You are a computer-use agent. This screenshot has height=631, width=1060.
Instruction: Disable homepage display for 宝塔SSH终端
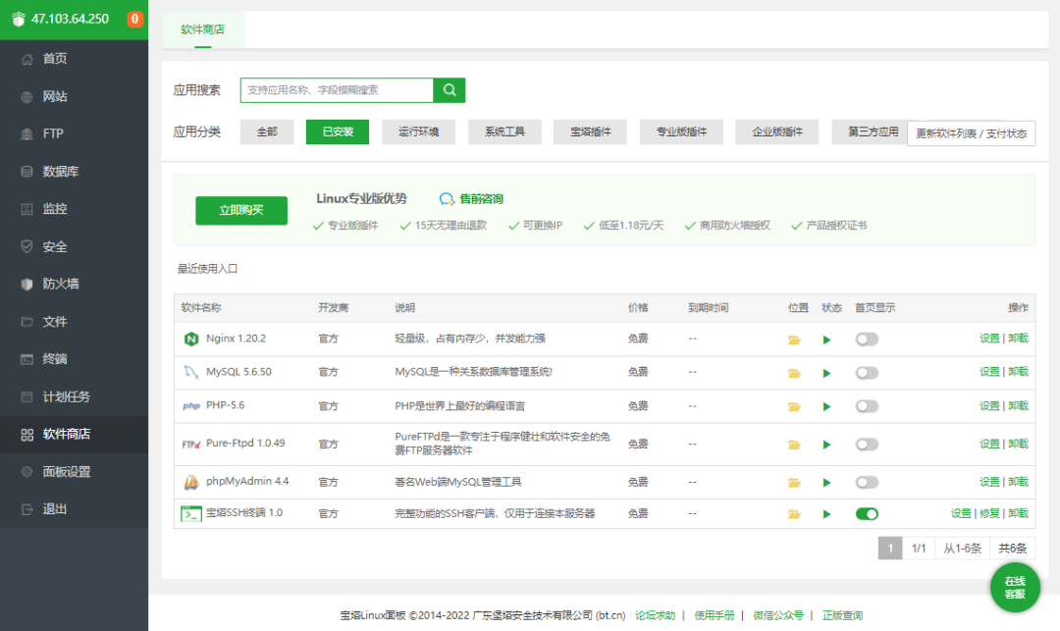point(867,511)
